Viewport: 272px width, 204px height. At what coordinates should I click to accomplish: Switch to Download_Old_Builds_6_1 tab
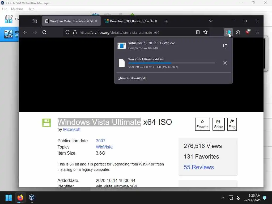click(x=131, y=21)
